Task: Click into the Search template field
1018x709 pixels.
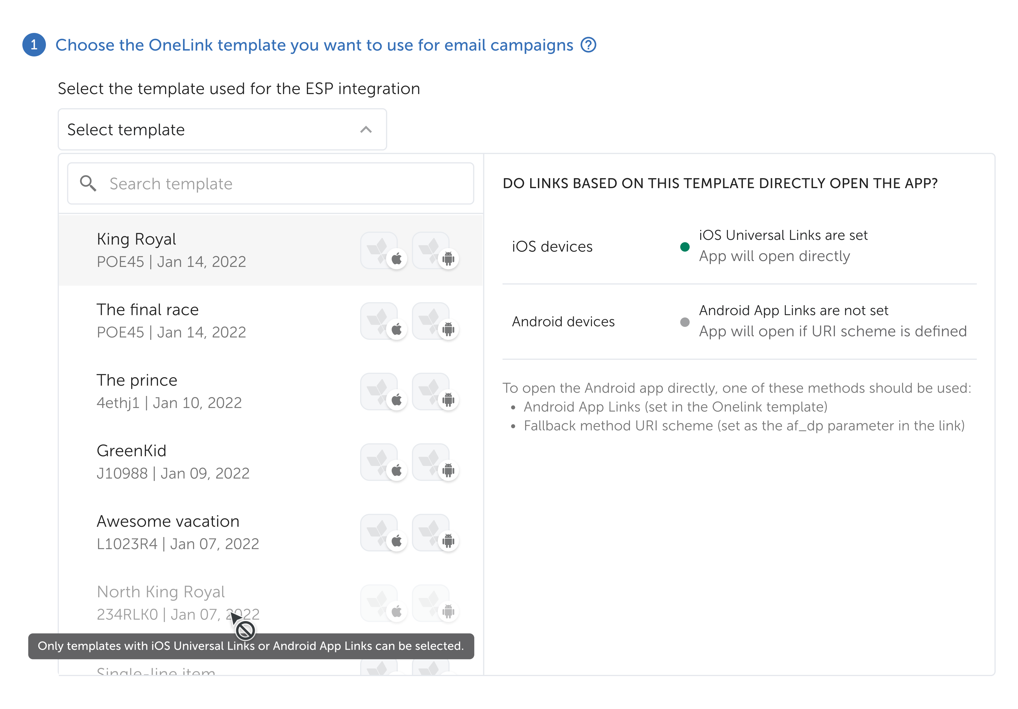Action: (x=284, y=183)
